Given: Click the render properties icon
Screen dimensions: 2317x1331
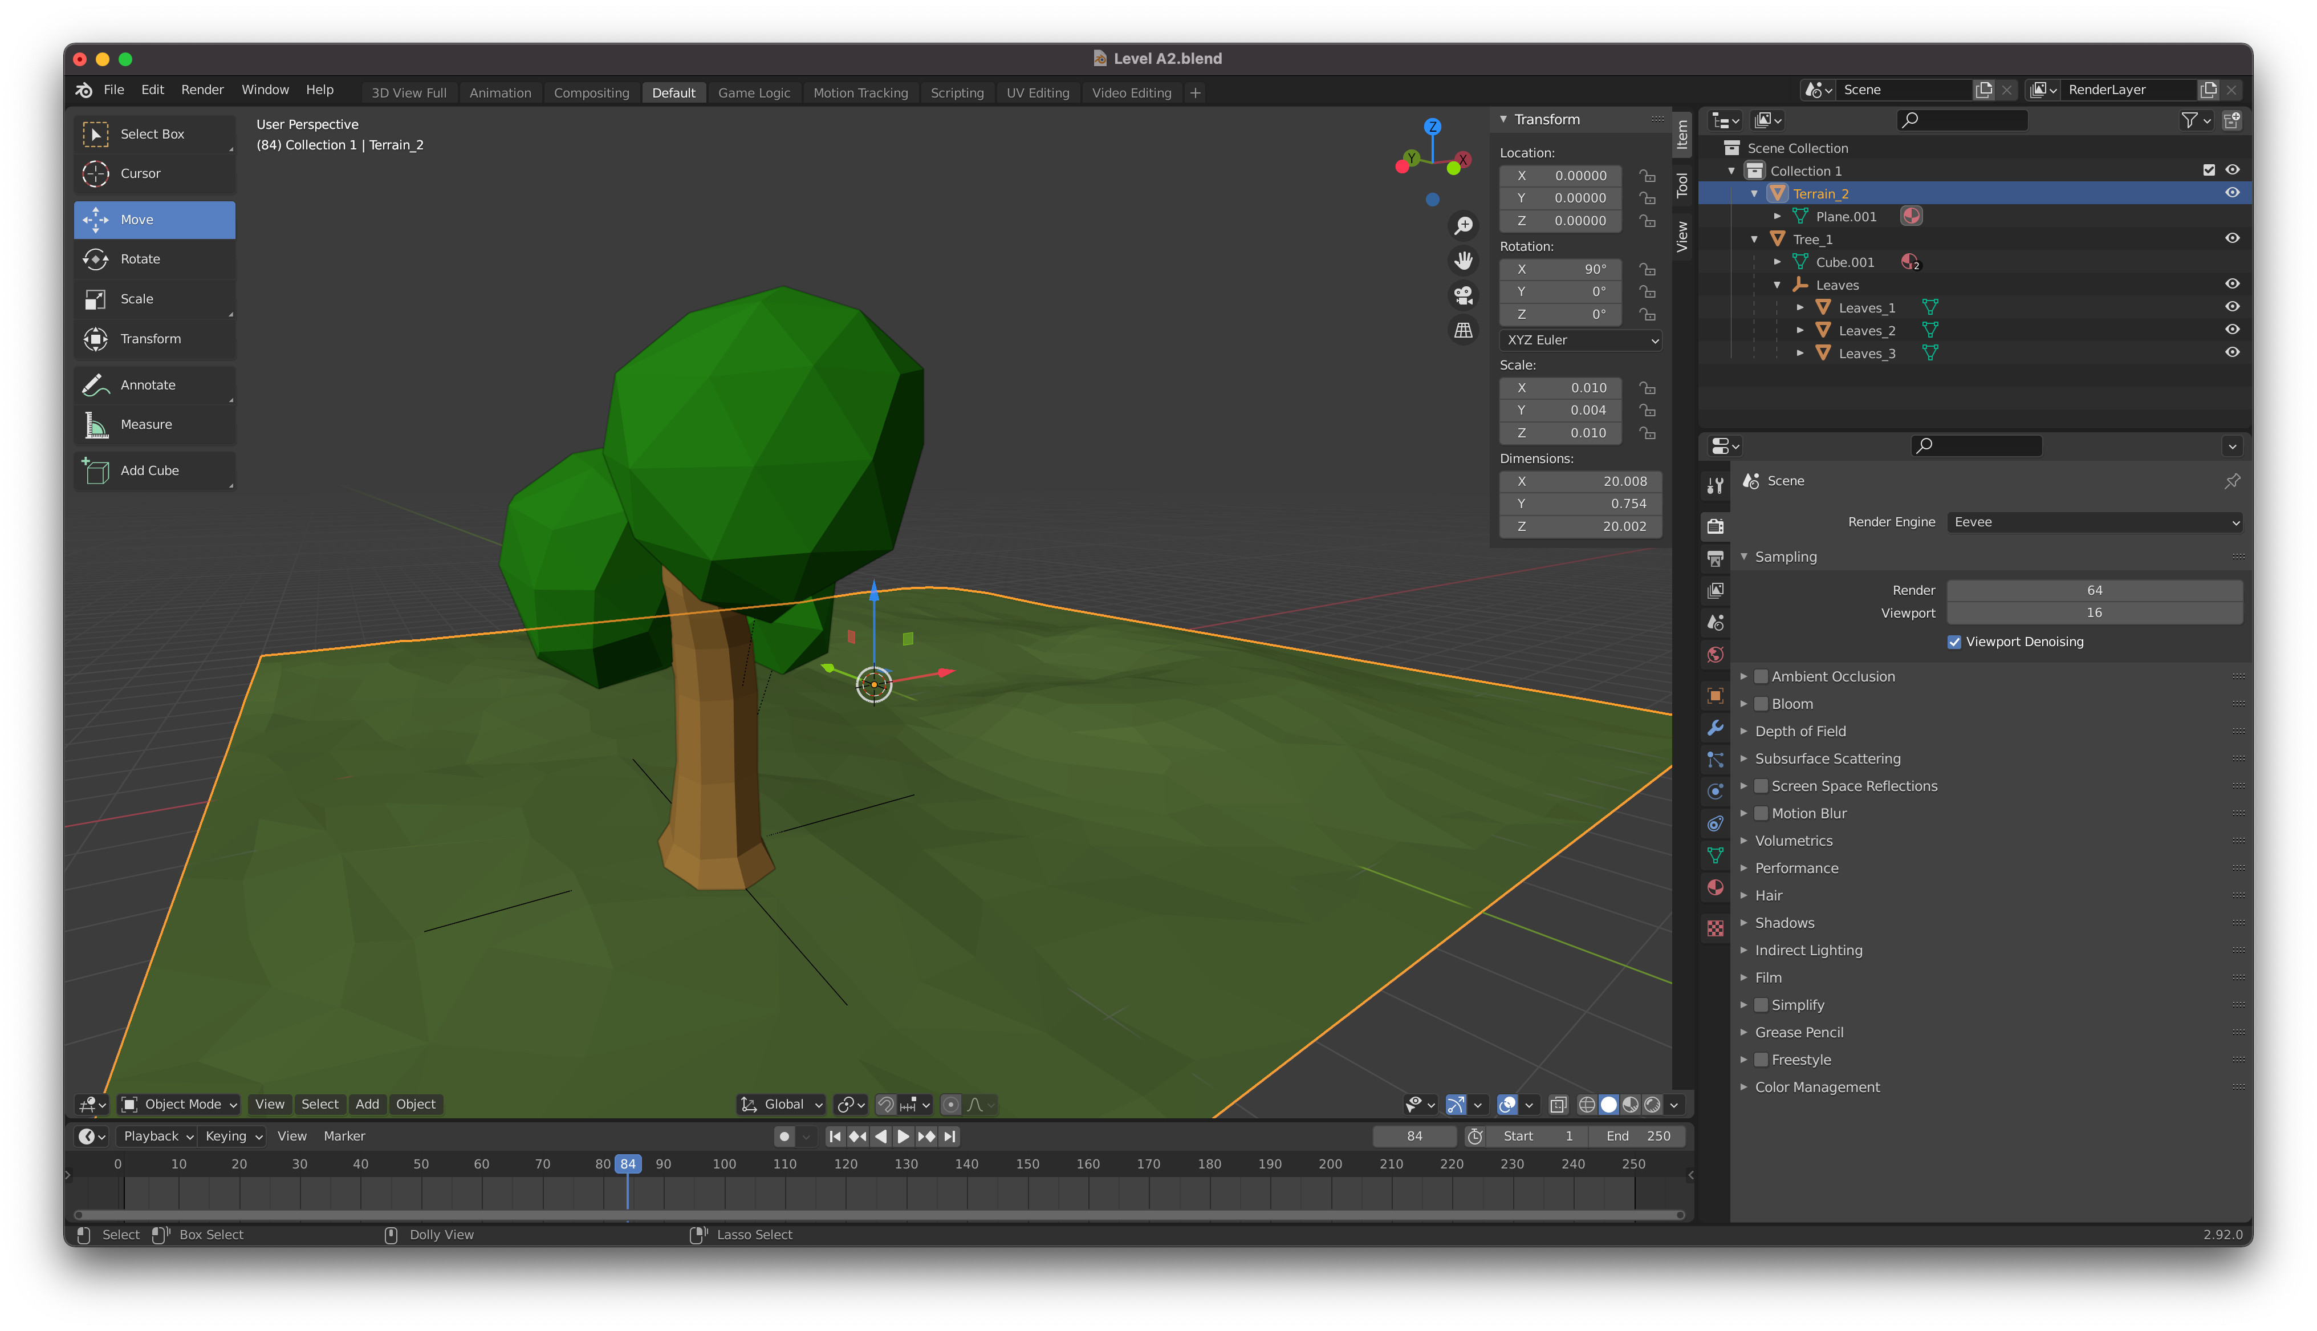Looking at the screenshot, I should tap(1719, 524).
